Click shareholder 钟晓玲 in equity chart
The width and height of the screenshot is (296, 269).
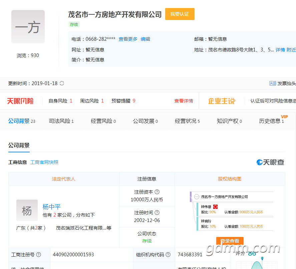pos(206,221)
